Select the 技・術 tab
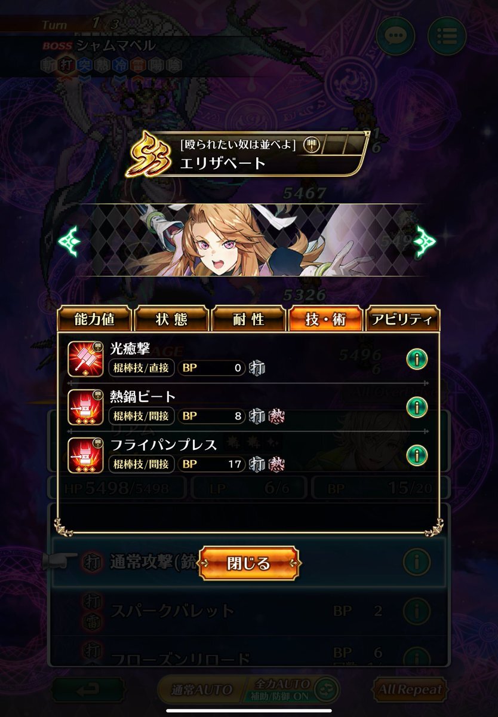Image resolution: width=498 pixels, height=717 pixels. click(325, 319)
